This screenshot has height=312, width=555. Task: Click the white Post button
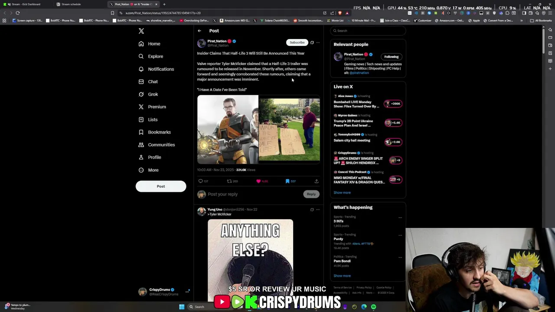click(161, 186)
